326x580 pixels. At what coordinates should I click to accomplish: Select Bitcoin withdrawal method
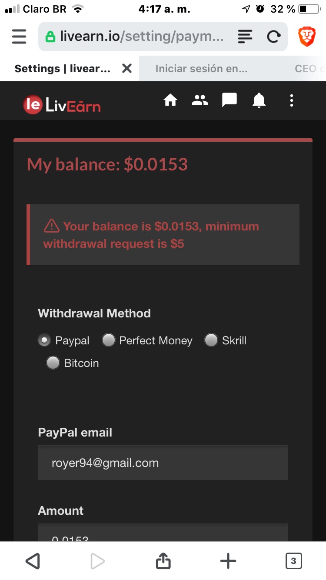pyautogui.click(x=53, y=363)
